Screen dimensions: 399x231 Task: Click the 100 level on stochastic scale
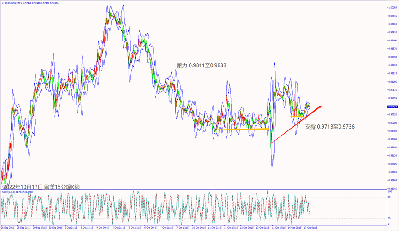pyautogui.click(x=390, y=191)
